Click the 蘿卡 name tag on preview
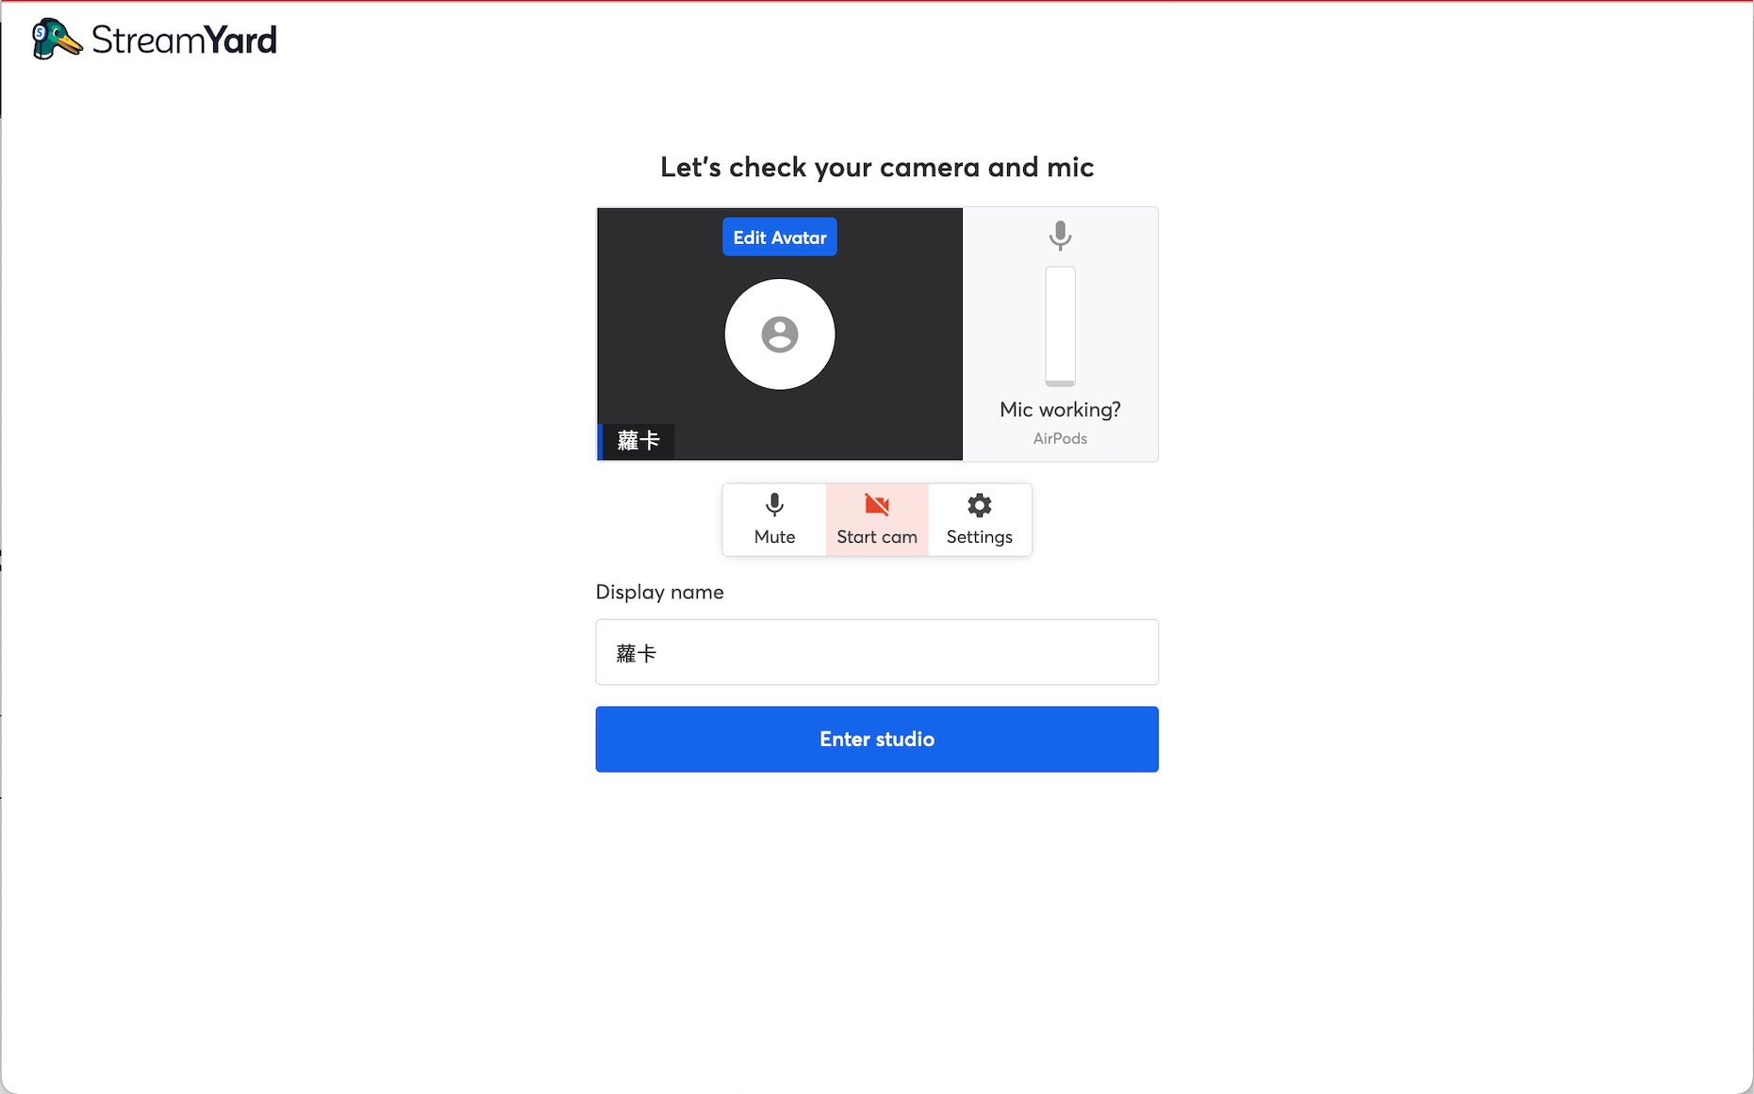 tap(637, 440)
